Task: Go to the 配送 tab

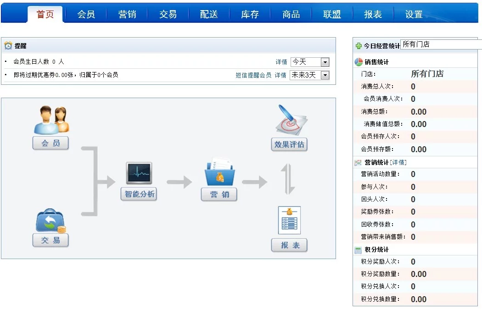Action: pos(209,14)
